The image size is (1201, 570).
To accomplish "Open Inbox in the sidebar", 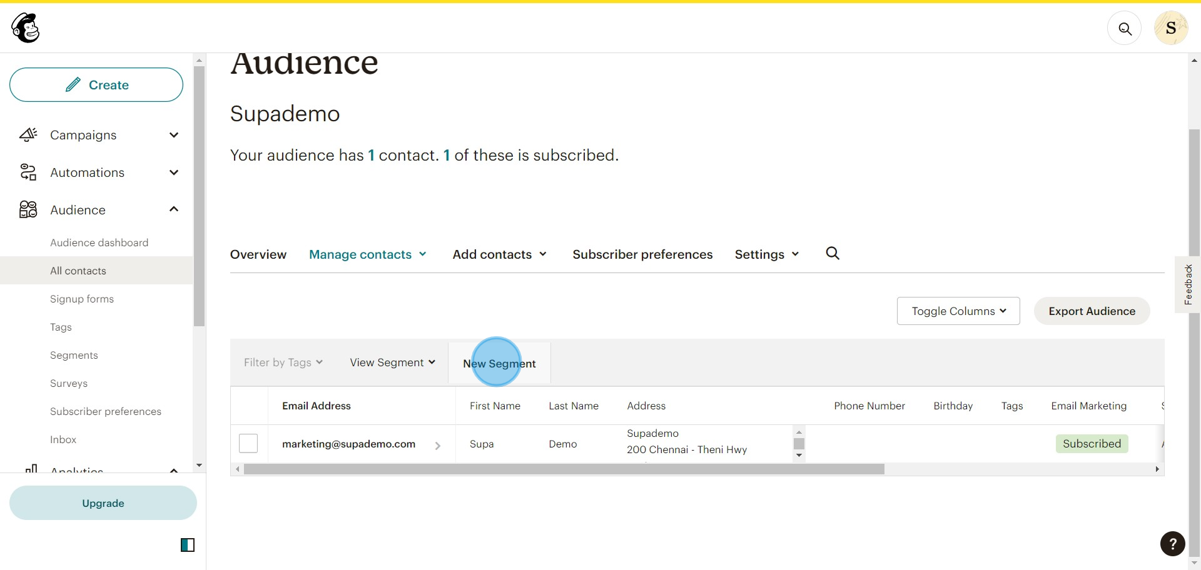I will pos(63,439).
